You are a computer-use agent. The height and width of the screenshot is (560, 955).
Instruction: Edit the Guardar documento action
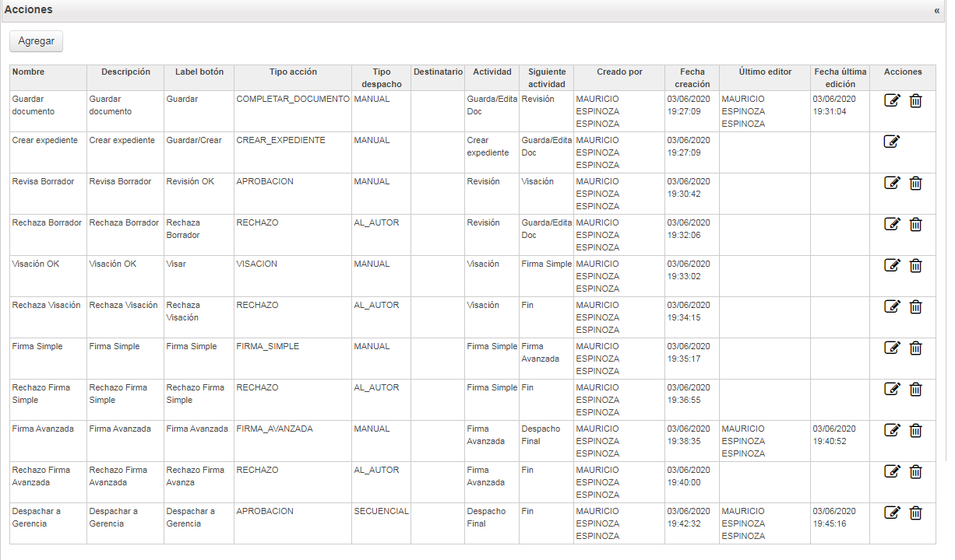coord(893,100)
